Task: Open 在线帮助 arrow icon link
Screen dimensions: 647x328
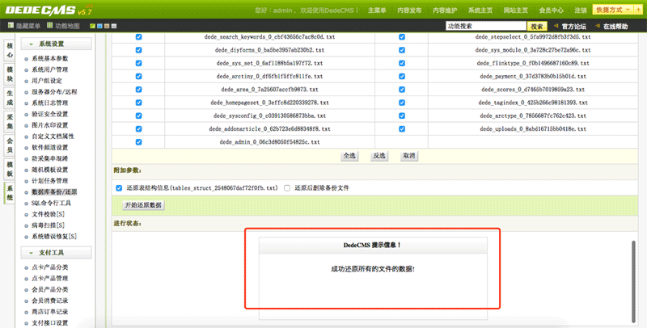Action: click(596, 27)
